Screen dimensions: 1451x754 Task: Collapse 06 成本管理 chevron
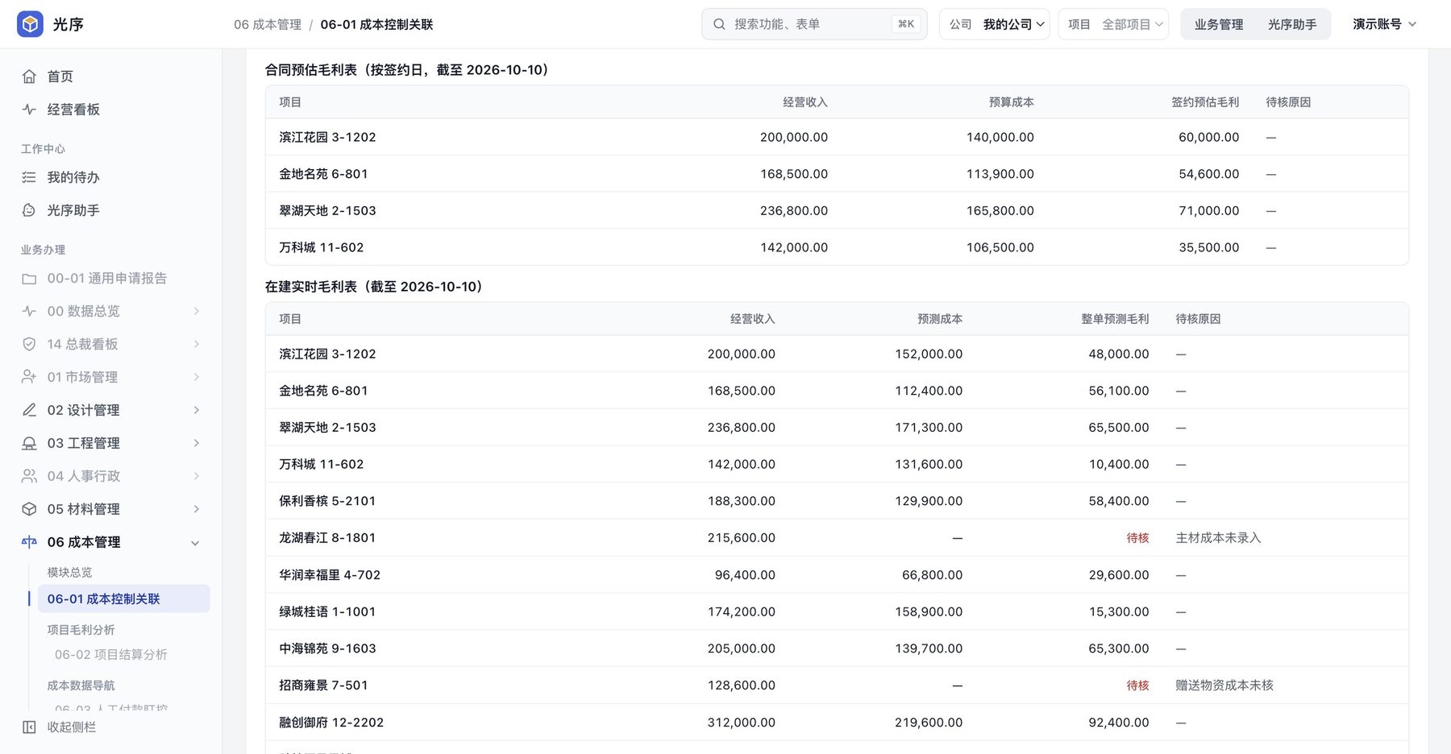coord(195,543)
